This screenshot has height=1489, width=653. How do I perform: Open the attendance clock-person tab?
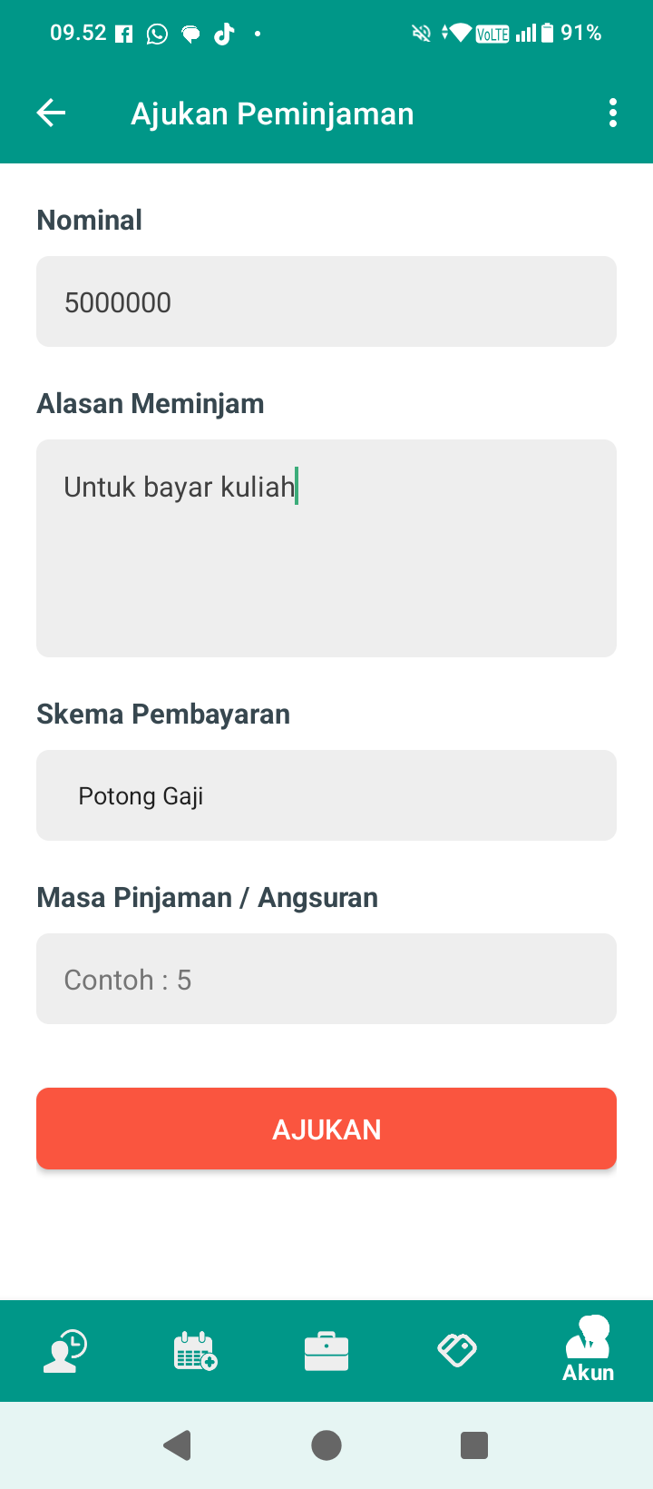pyautogui.click(x=65, y=1350)
